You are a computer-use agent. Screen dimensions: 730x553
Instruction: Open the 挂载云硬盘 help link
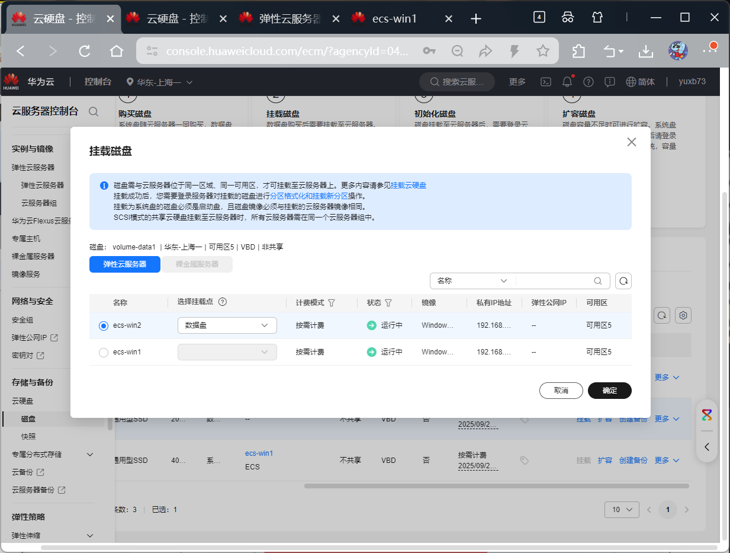click(x=409, y=186)
